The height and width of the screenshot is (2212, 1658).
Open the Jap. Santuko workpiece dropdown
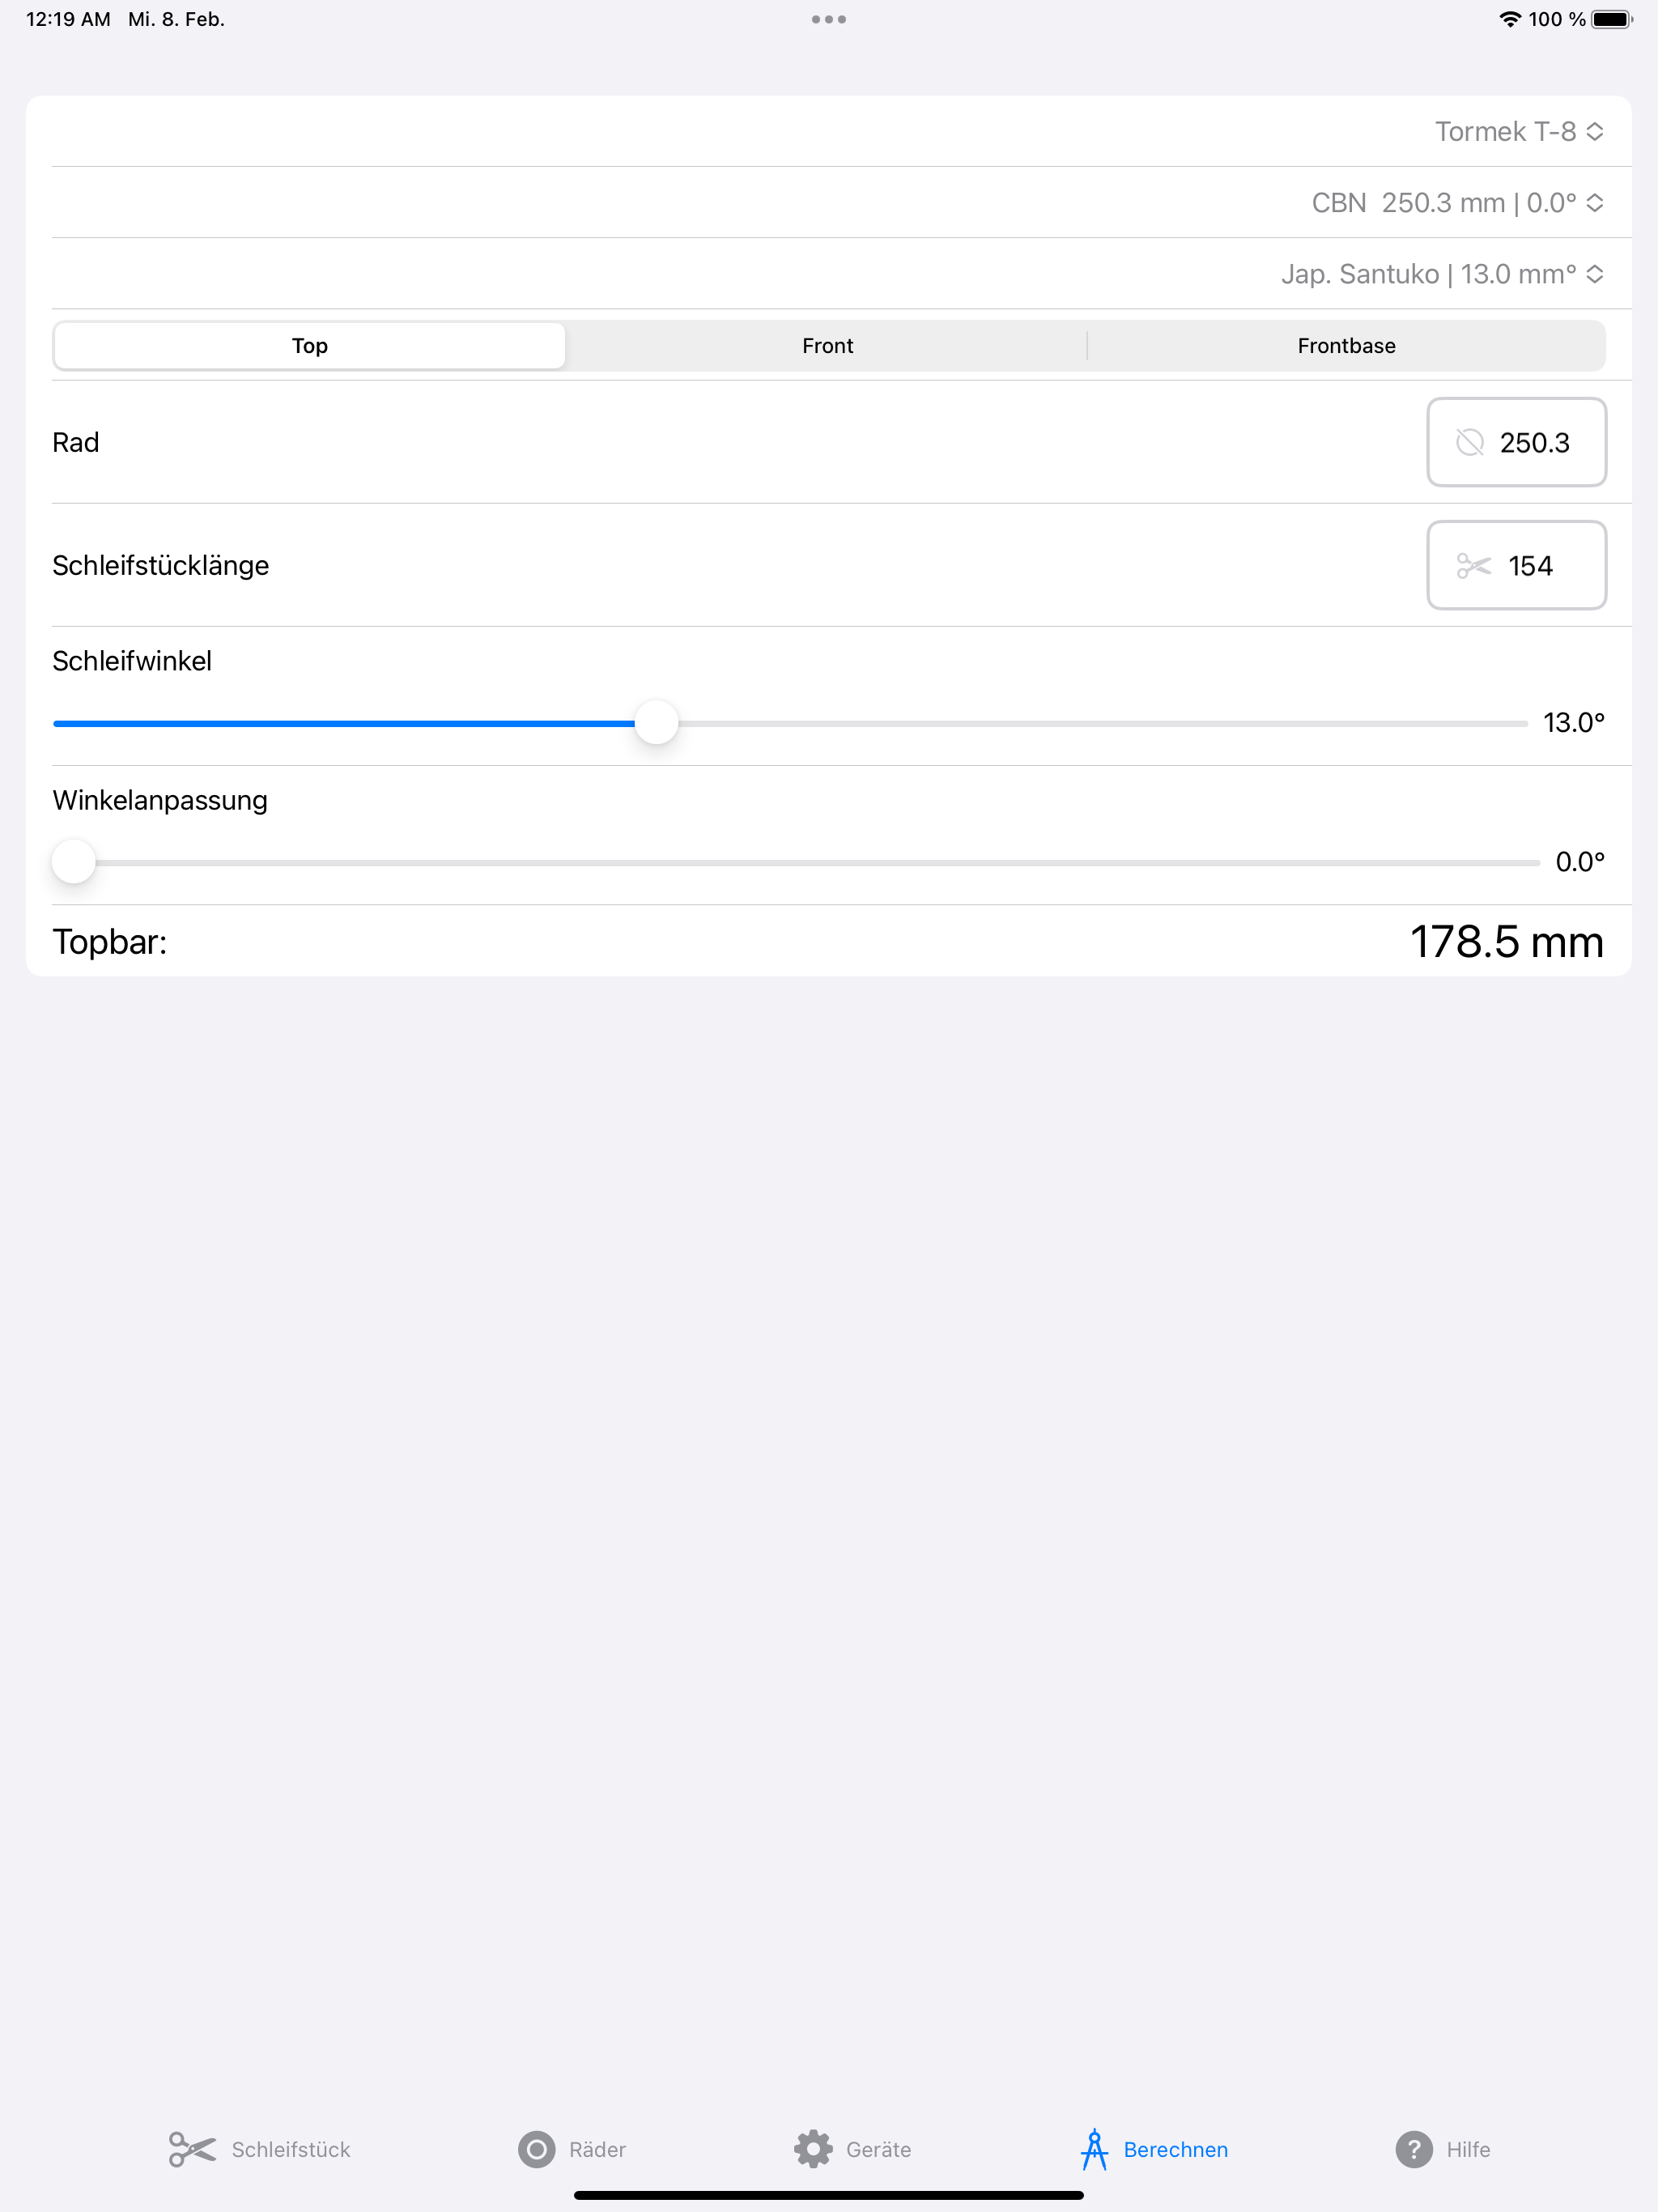(x=1442, y=274)
